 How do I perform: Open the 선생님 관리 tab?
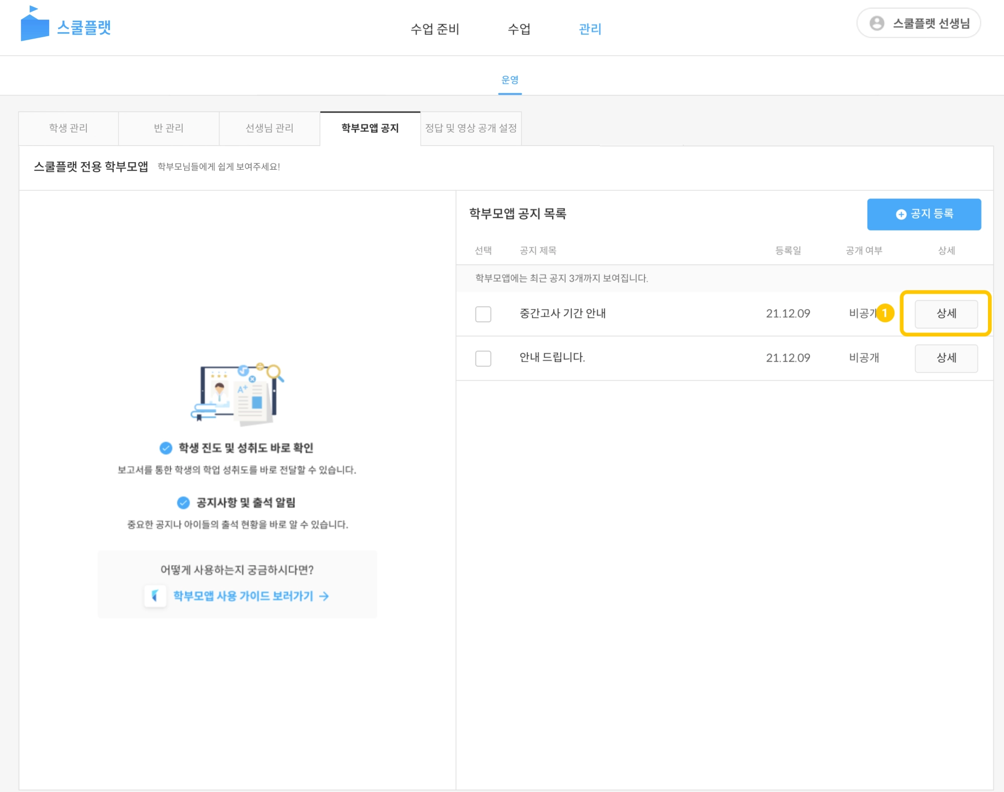(270, 128)
